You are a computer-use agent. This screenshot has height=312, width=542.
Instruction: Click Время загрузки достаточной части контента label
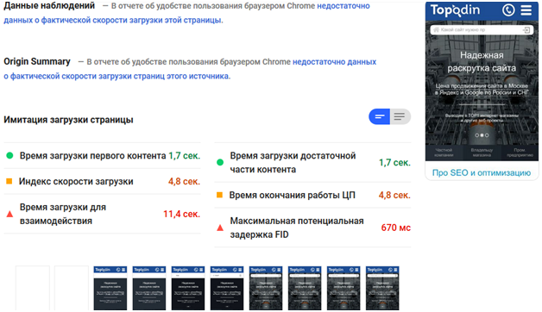tap(293, 162)
